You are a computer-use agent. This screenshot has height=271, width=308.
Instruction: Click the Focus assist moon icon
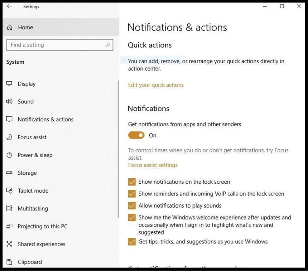(9, 137)
